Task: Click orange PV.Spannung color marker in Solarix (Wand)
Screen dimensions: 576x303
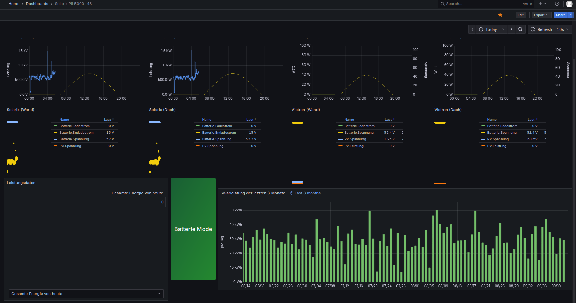Action: point(55,146)
